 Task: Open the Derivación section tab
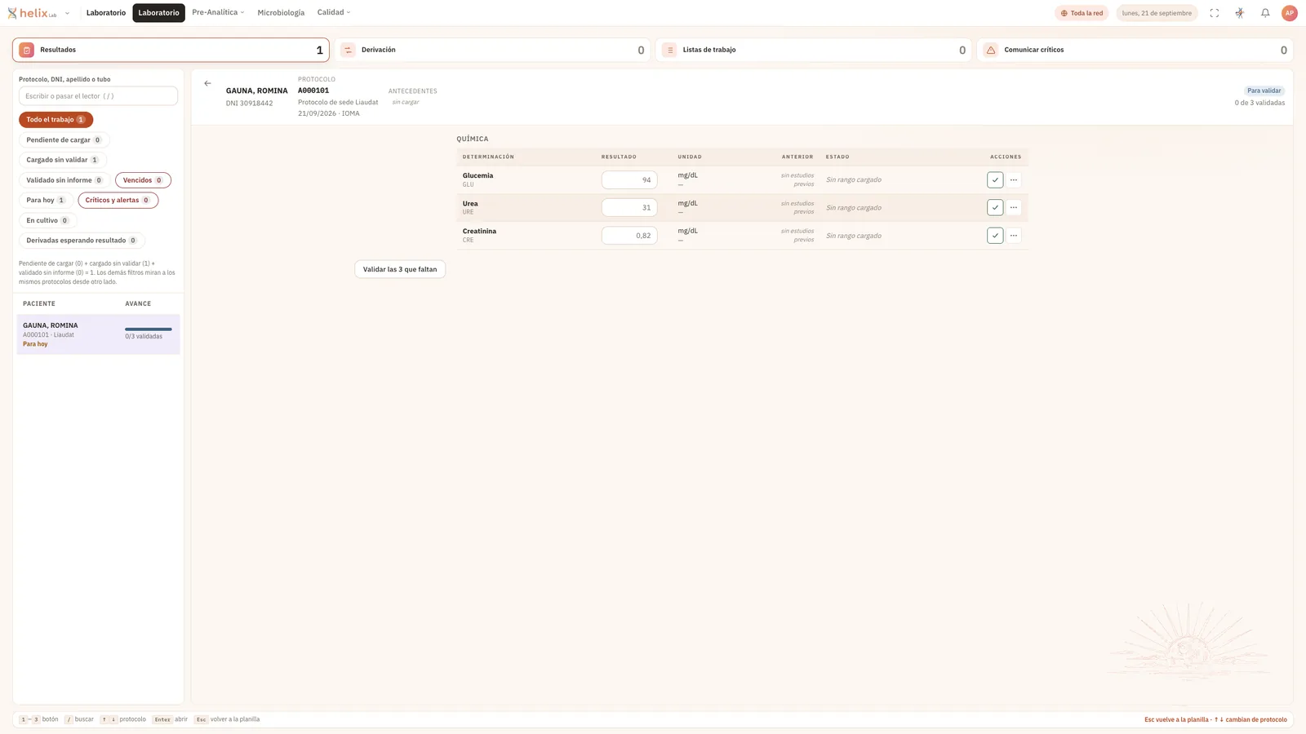coord(492,50)
